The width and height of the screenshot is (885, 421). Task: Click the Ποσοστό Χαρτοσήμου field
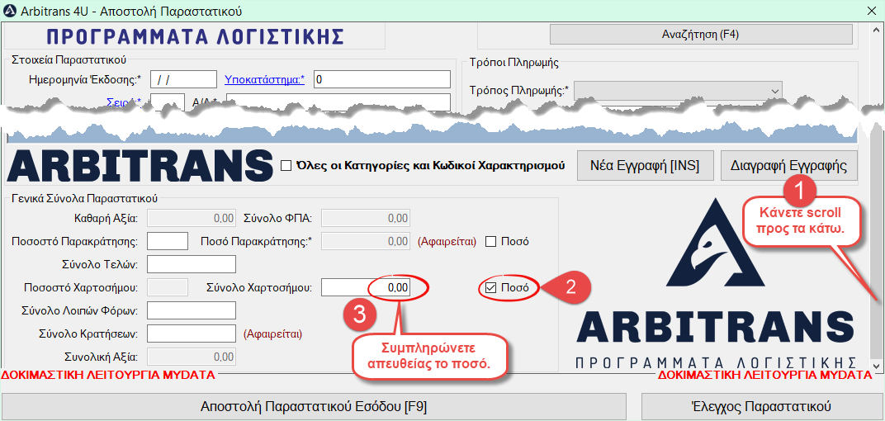167,287
